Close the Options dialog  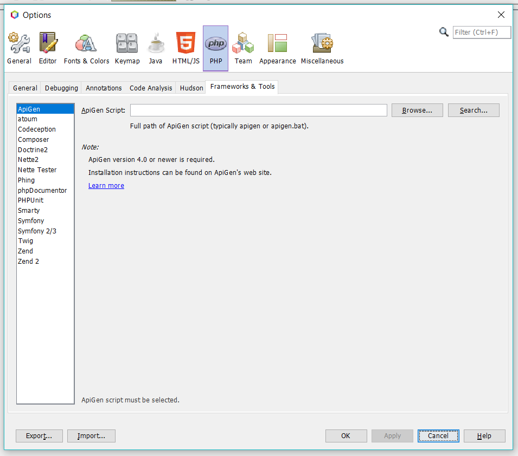501,15
